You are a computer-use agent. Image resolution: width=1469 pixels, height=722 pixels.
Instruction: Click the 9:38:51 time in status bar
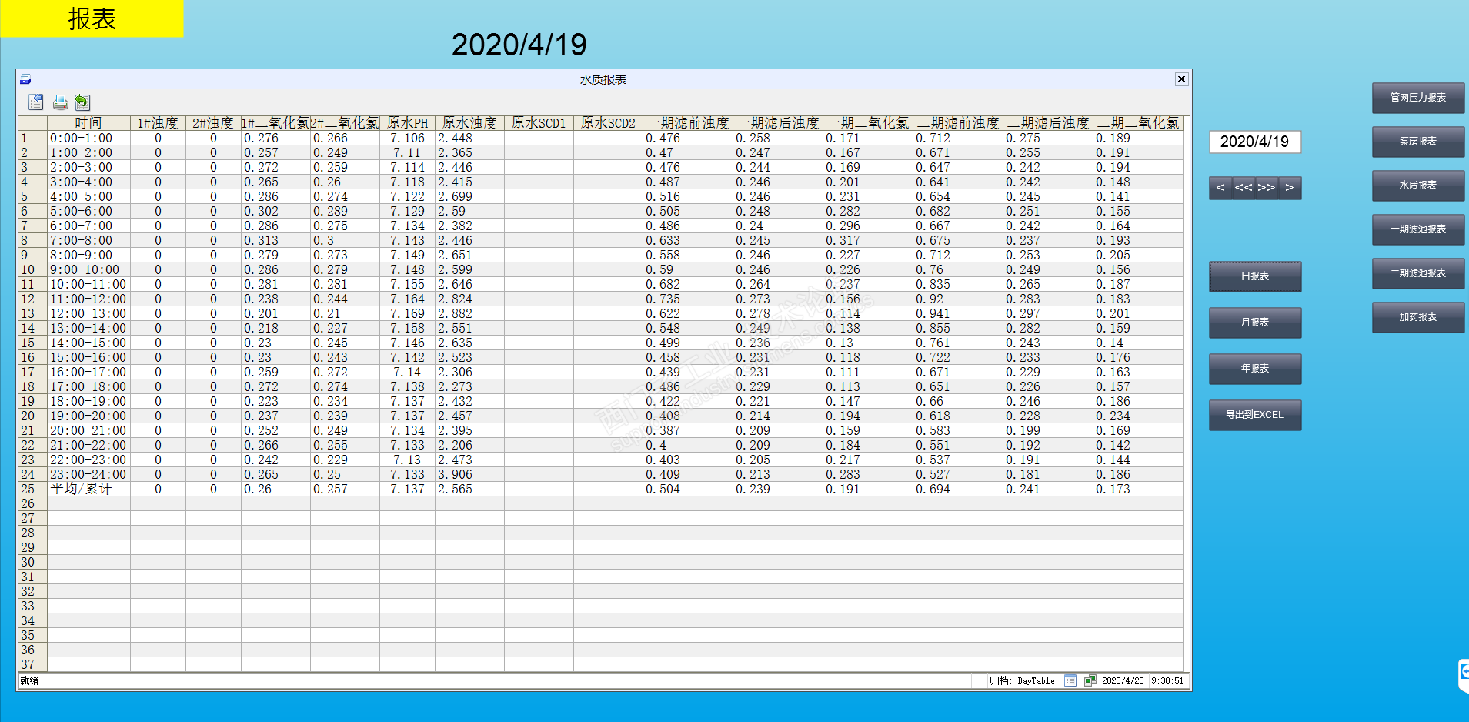(x=1167, y=680)
